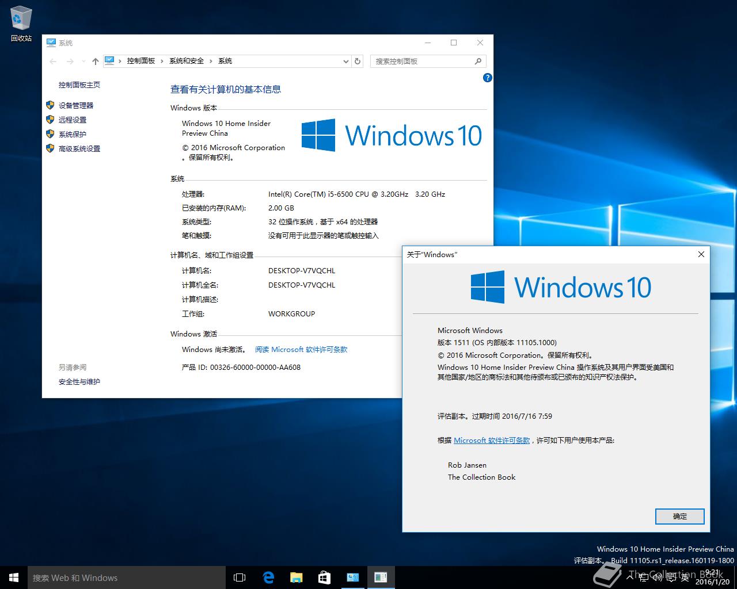Screen dimensions: 737x589
Task: Go up one level with the Up arrow
Action: point(96,61)
